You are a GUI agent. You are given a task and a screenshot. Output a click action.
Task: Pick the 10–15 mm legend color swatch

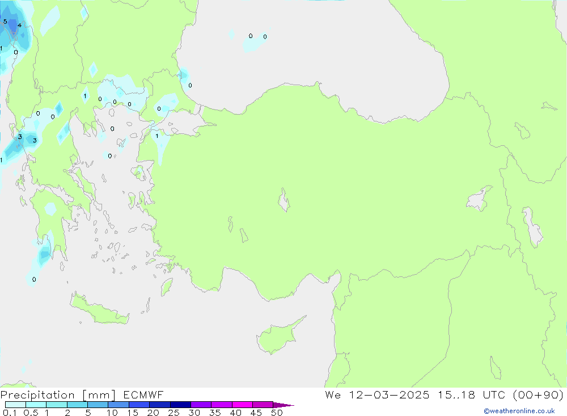click(119, 405)
